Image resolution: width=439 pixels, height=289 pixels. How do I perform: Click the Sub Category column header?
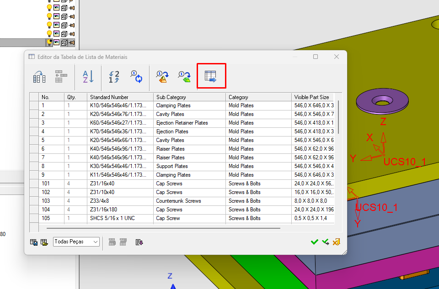[171, 97]
